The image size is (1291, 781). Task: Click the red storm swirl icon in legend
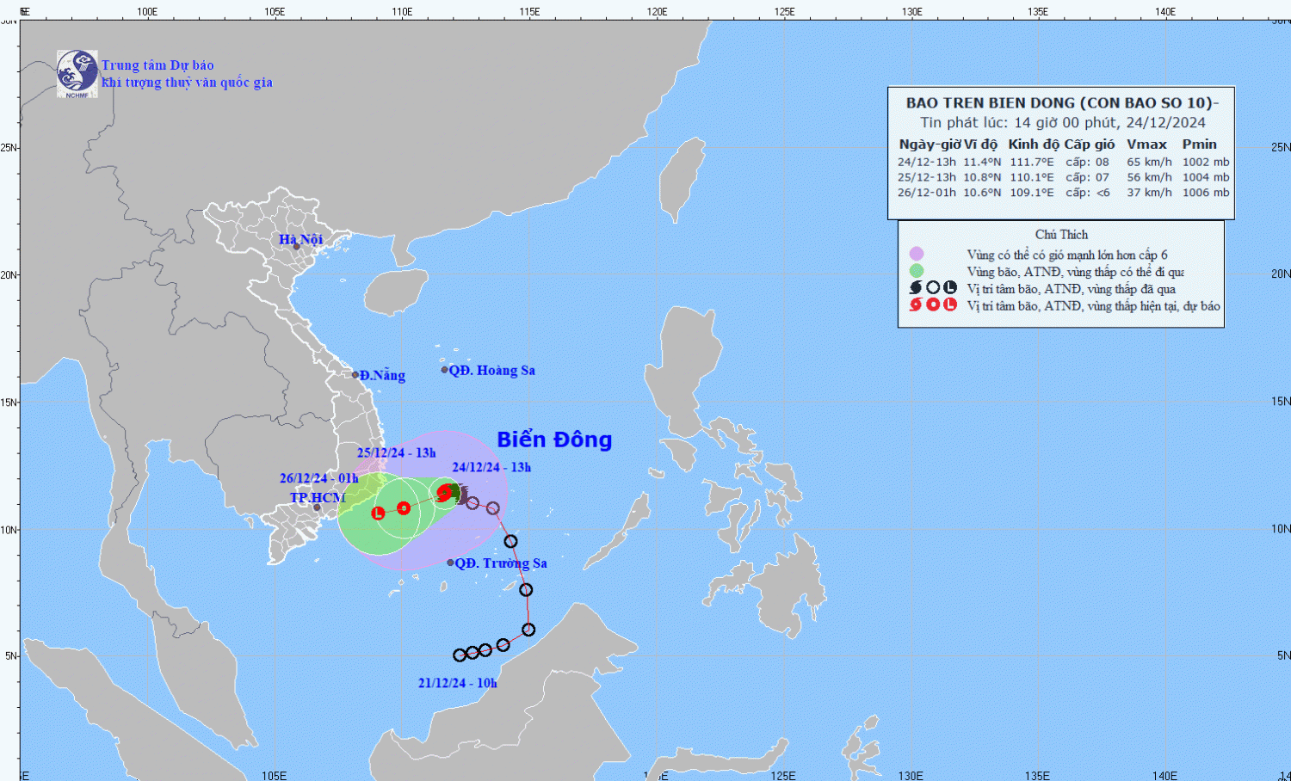point(916,304)
